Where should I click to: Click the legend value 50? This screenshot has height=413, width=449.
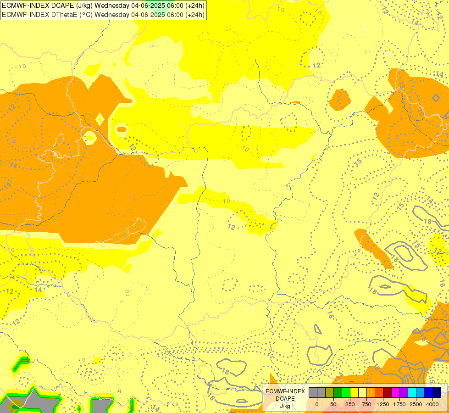click(333, 404)
